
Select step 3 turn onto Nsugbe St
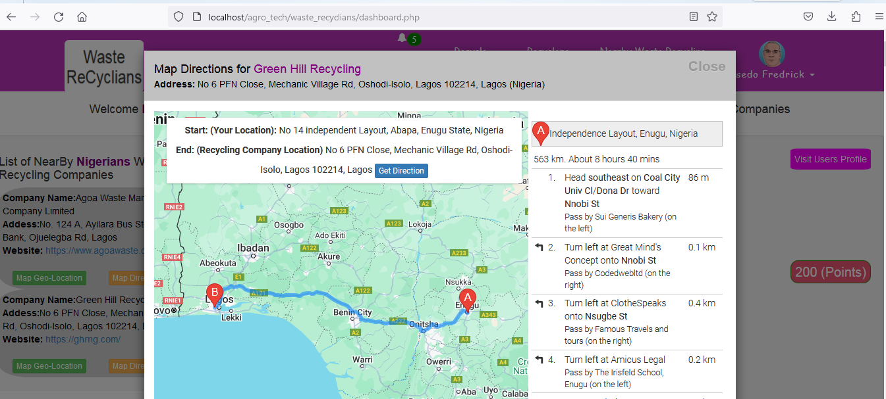[626, 322]
